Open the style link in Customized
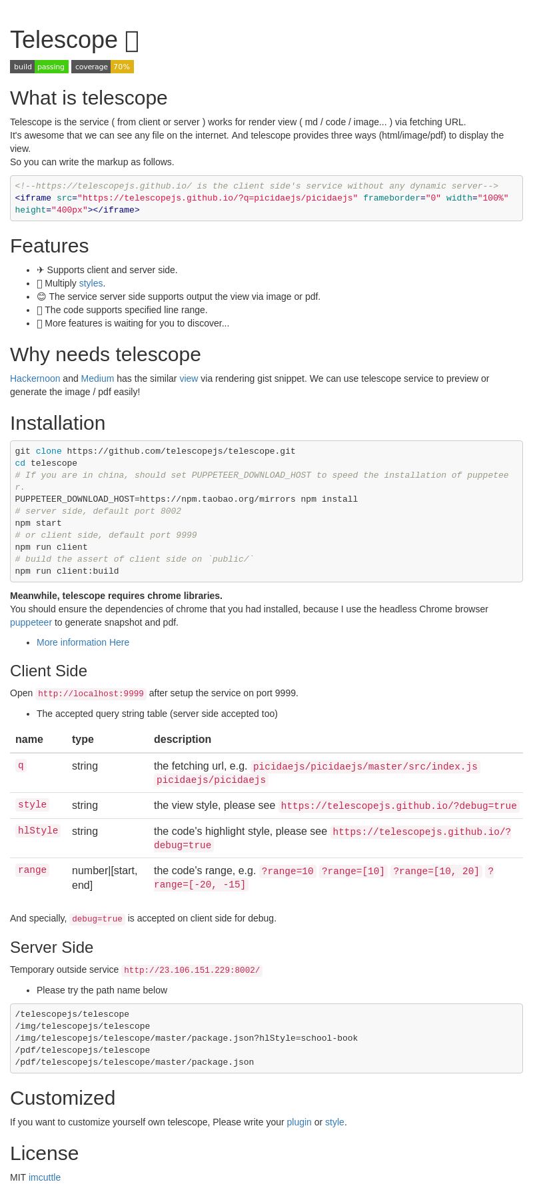This screenshot has width=533, height=1204. coord(334,1122)
